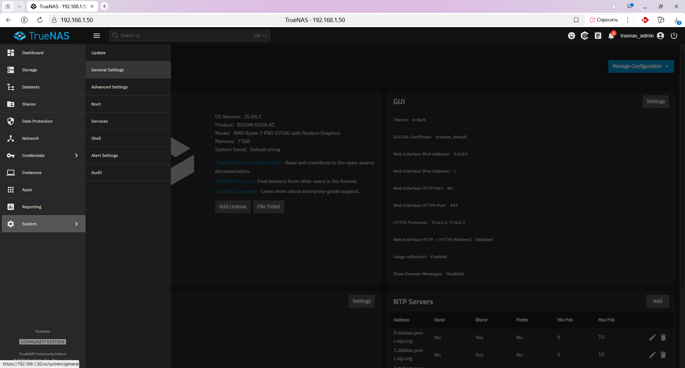This screenshot has width=685, height=368.
Task: Click the Credentials key icon
Action: tap(11, 155)
